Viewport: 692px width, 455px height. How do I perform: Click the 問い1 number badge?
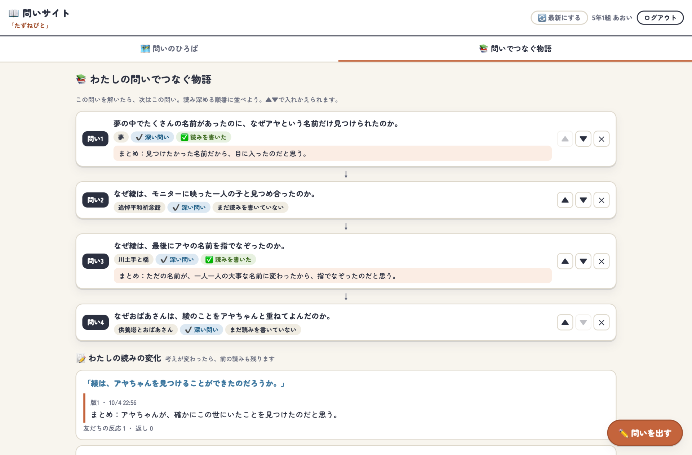click(95, 139)
